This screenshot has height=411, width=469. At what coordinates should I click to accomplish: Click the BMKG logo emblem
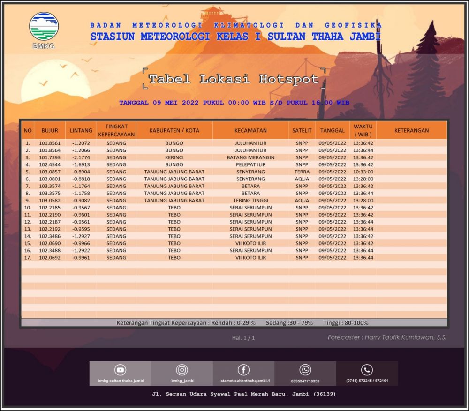tap(44, 26)
